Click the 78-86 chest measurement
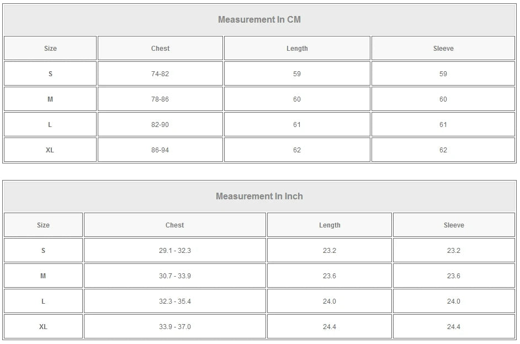This screenshot has height=344, width=520. [160, 99]
